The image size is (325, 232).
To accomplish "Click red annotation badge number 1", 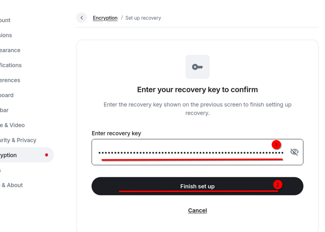I will 276,145.
